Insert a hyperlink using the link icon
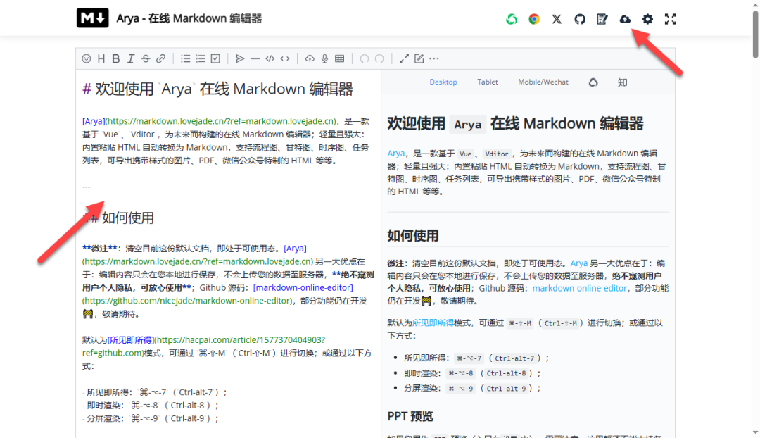 pos(161,58)
